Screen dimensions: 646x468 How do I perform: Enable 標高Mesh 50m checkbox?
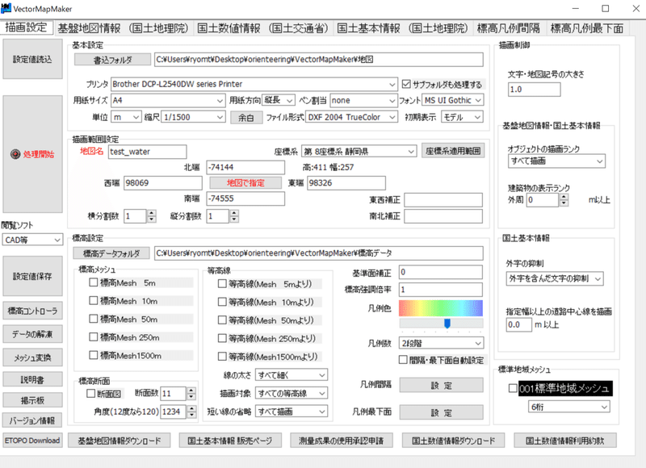point(94,319)
